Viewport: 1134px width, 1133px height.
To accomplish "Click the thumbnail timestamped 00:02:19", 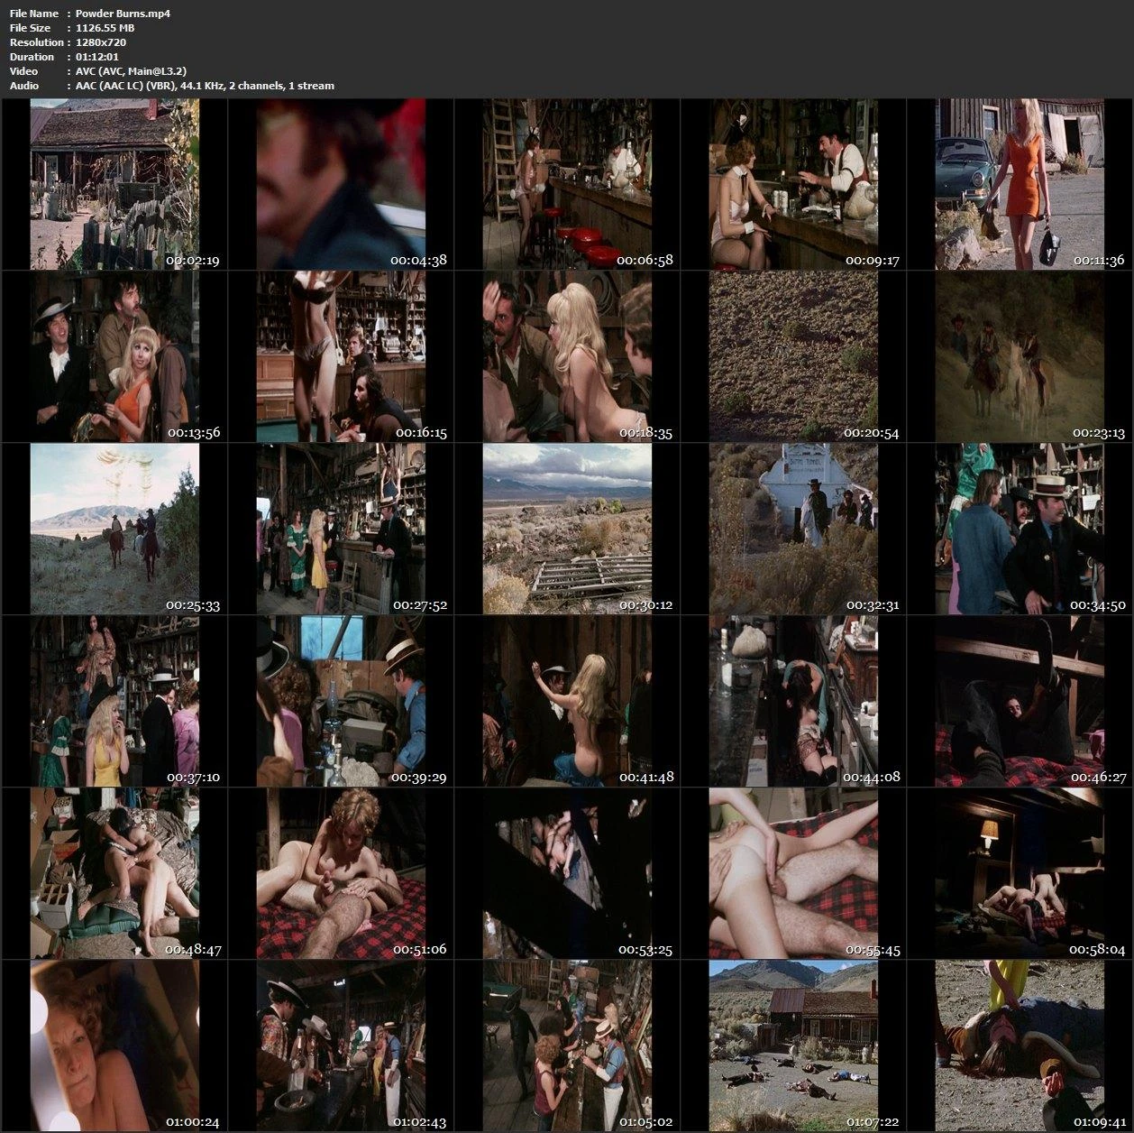I will 114,184.
